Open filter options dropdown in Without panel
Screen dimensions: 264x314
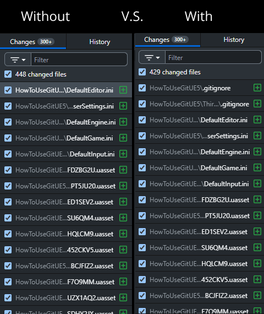point(18,59)
